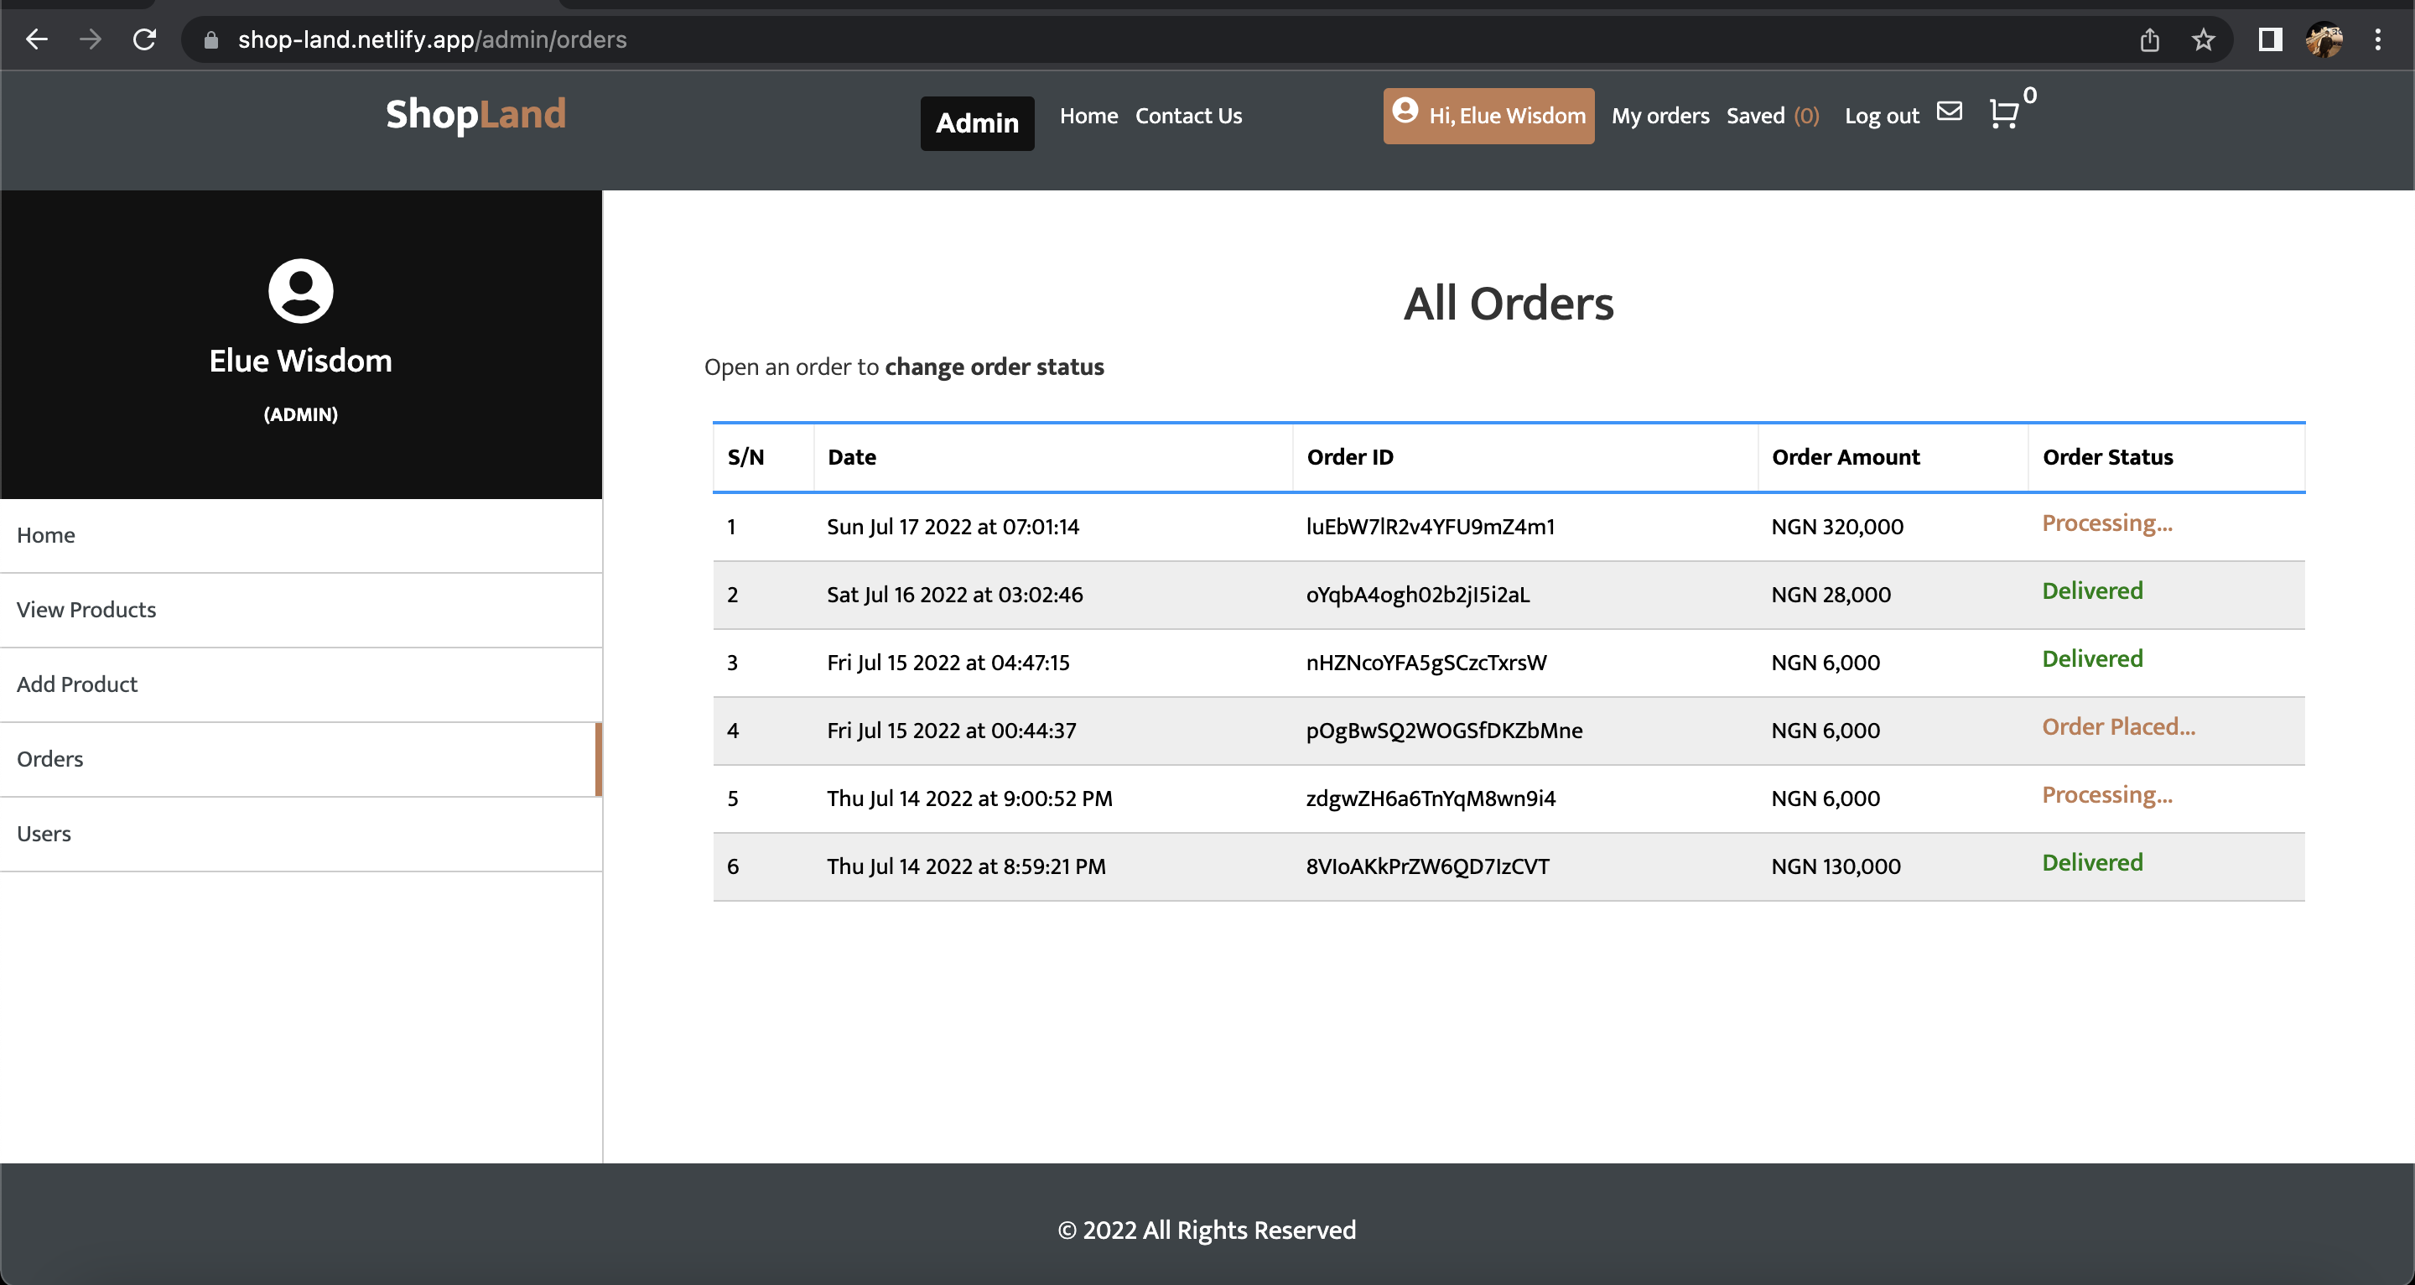The height and width of the screenshot is (1285, 2415).
Task: Open the Home menu item in the navbar
Action: 1088,116
